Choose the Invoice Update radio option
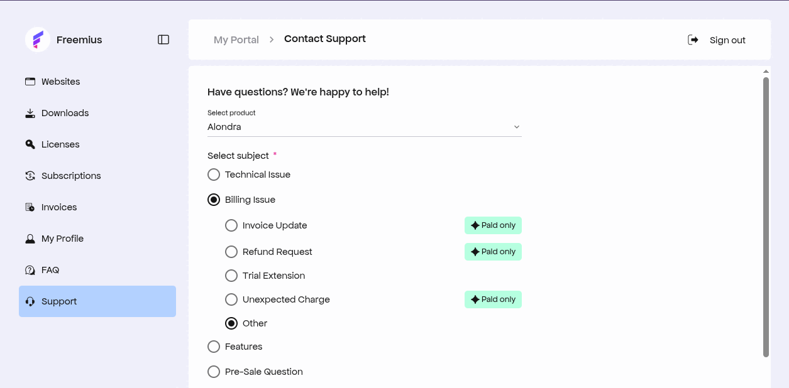Image resolution: width=789 pixels, height=388 pixels. 231,225
